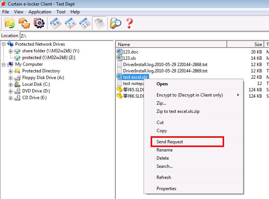Expand the Local Disk (C:) node
Screen dimensions: 269x199
pos(11,85)
